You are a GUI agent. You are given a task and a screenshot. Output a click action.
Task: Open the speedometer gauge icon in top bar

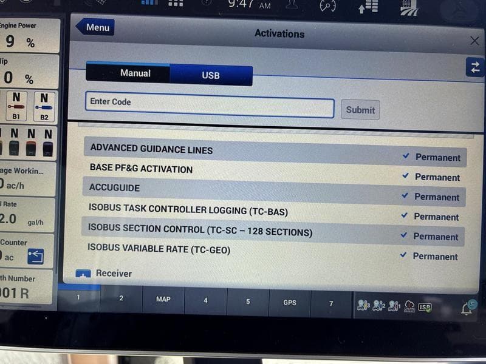pyautogui.click(x=327, y=5)
